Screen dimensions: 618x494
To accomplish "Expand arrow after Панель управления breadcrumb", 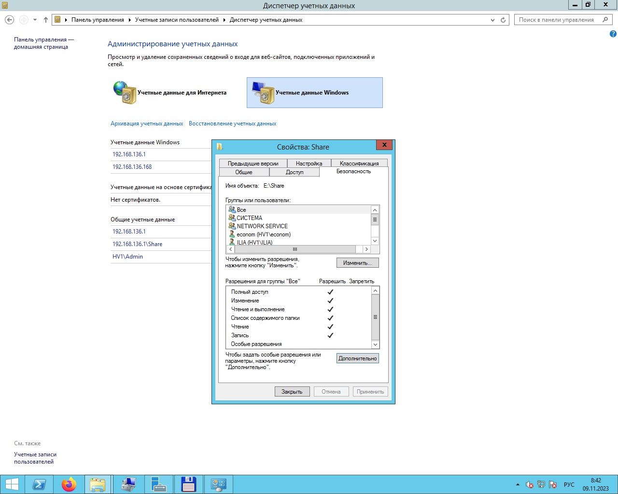I will click(x=129, y=20).
